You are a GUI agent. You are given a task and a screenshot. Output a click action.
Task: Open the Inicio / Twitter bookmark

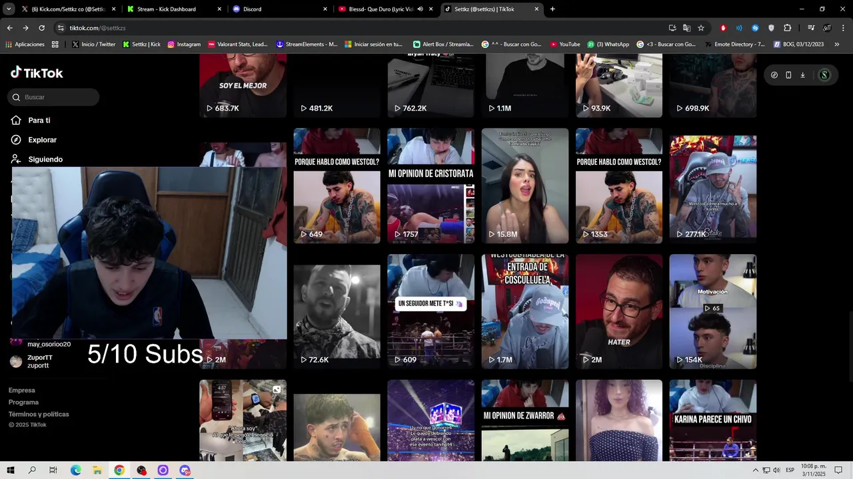[x=93, y=45]
